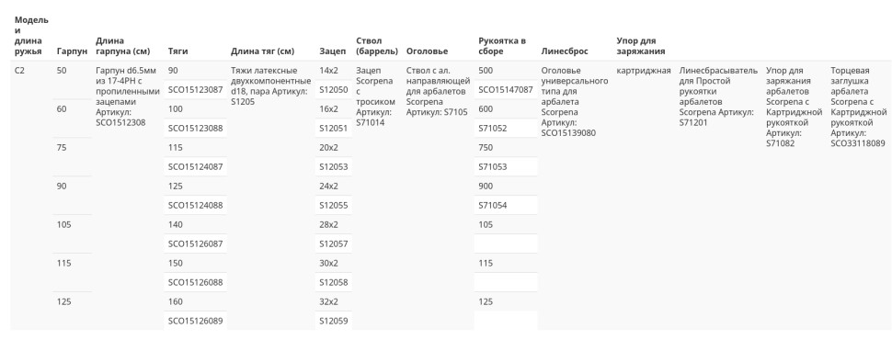
Task: Click the "Зацеп" column header
Action: pyautogui.click(x=332, y=51)
